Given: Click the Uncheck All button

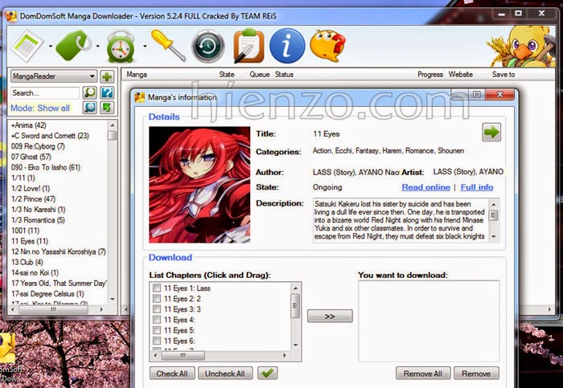Looking at the screenshot, I should coord(225,374).
